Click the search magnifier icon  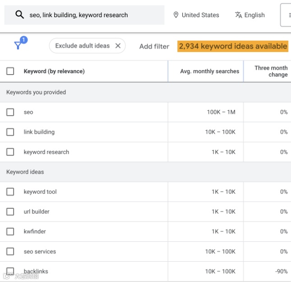[19, 14]
